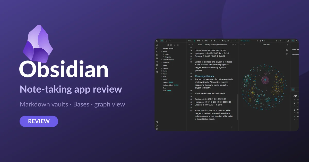This screenshot has height=162, width=309.
Task: Expand the Computer Science folder
Action: click(x=168, y=60)
